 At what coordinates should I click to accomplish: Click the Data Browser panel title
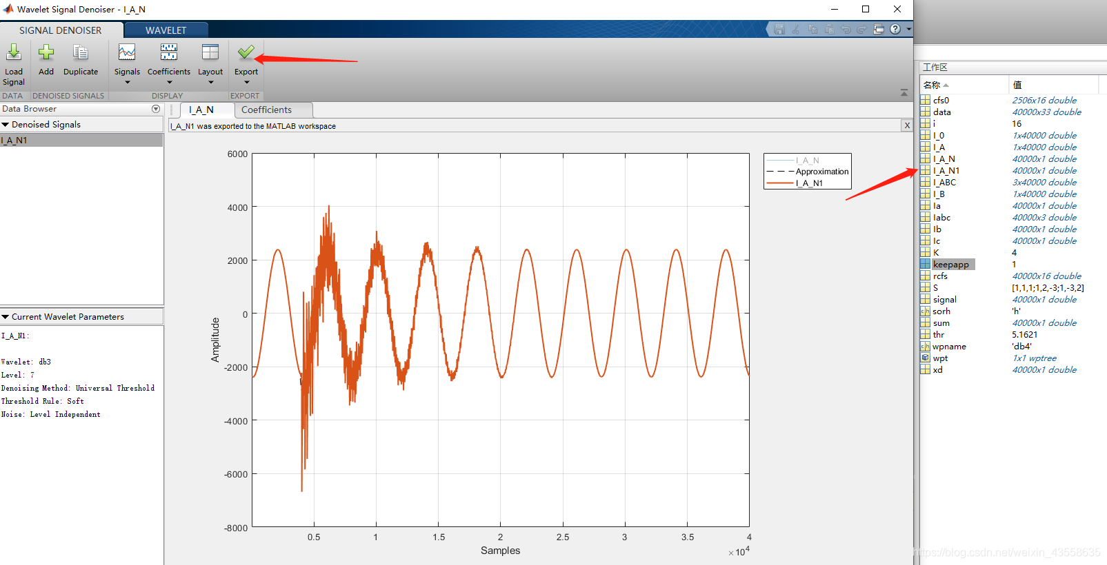[x=30, y=109]
